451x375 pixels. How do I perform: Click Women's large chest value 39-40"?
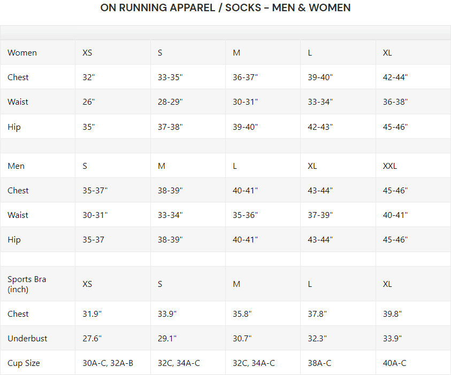coord(320,77)
